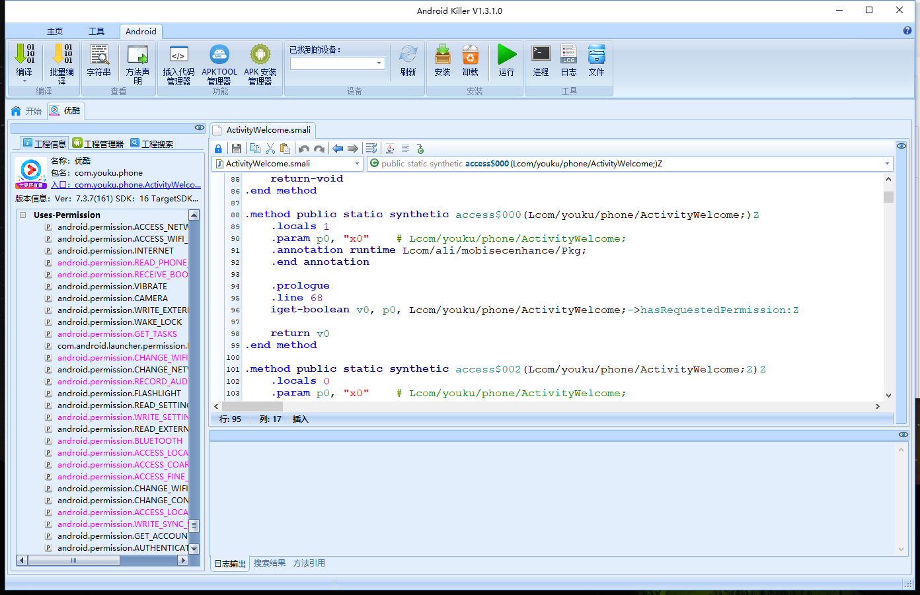Click the 刷新 refresh devices icon
This screenshot has height=595, width=920.
(x=408, y=55)
